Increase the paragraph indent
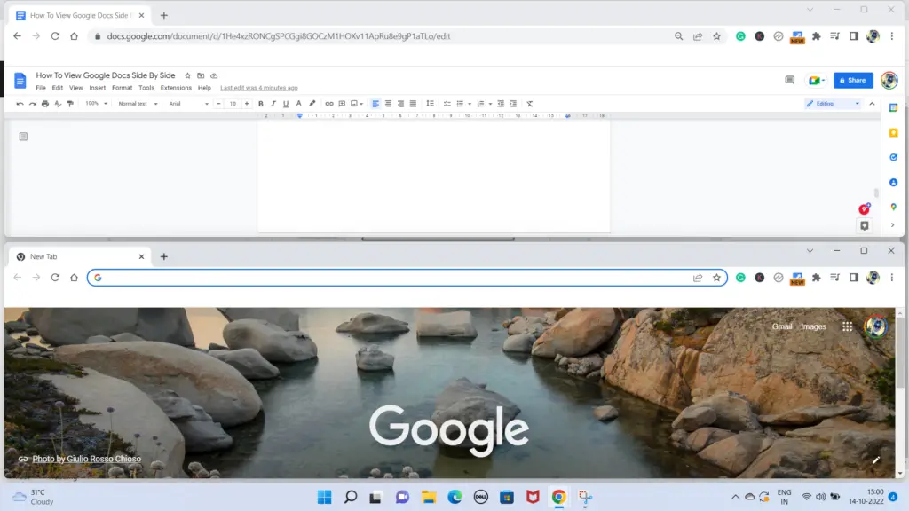Screen dimensions: 909x511 (x=513, y=104)
